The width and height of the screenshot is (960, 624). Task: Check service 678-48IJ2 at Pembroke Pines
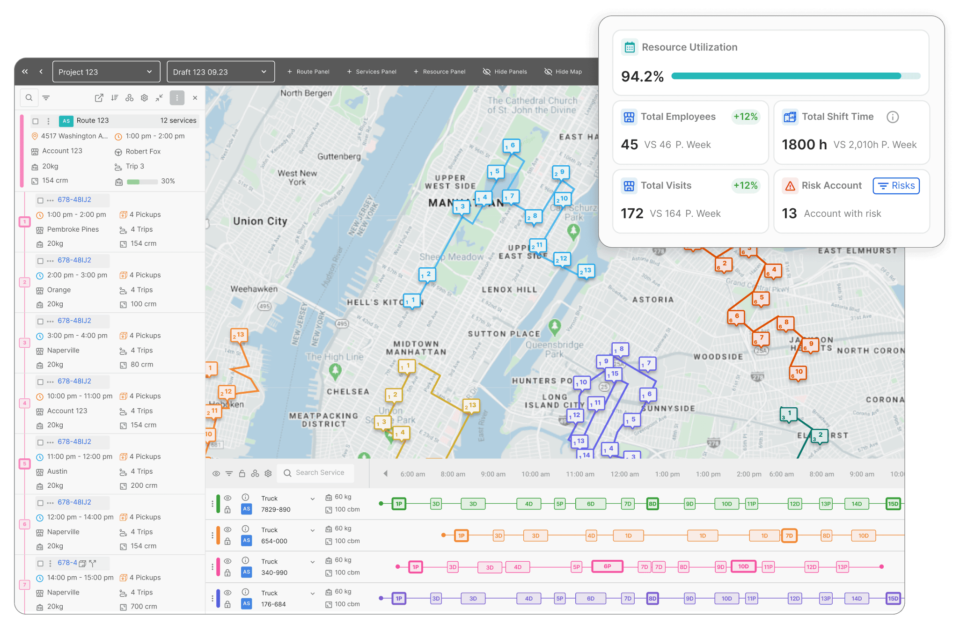pos(40,200)
